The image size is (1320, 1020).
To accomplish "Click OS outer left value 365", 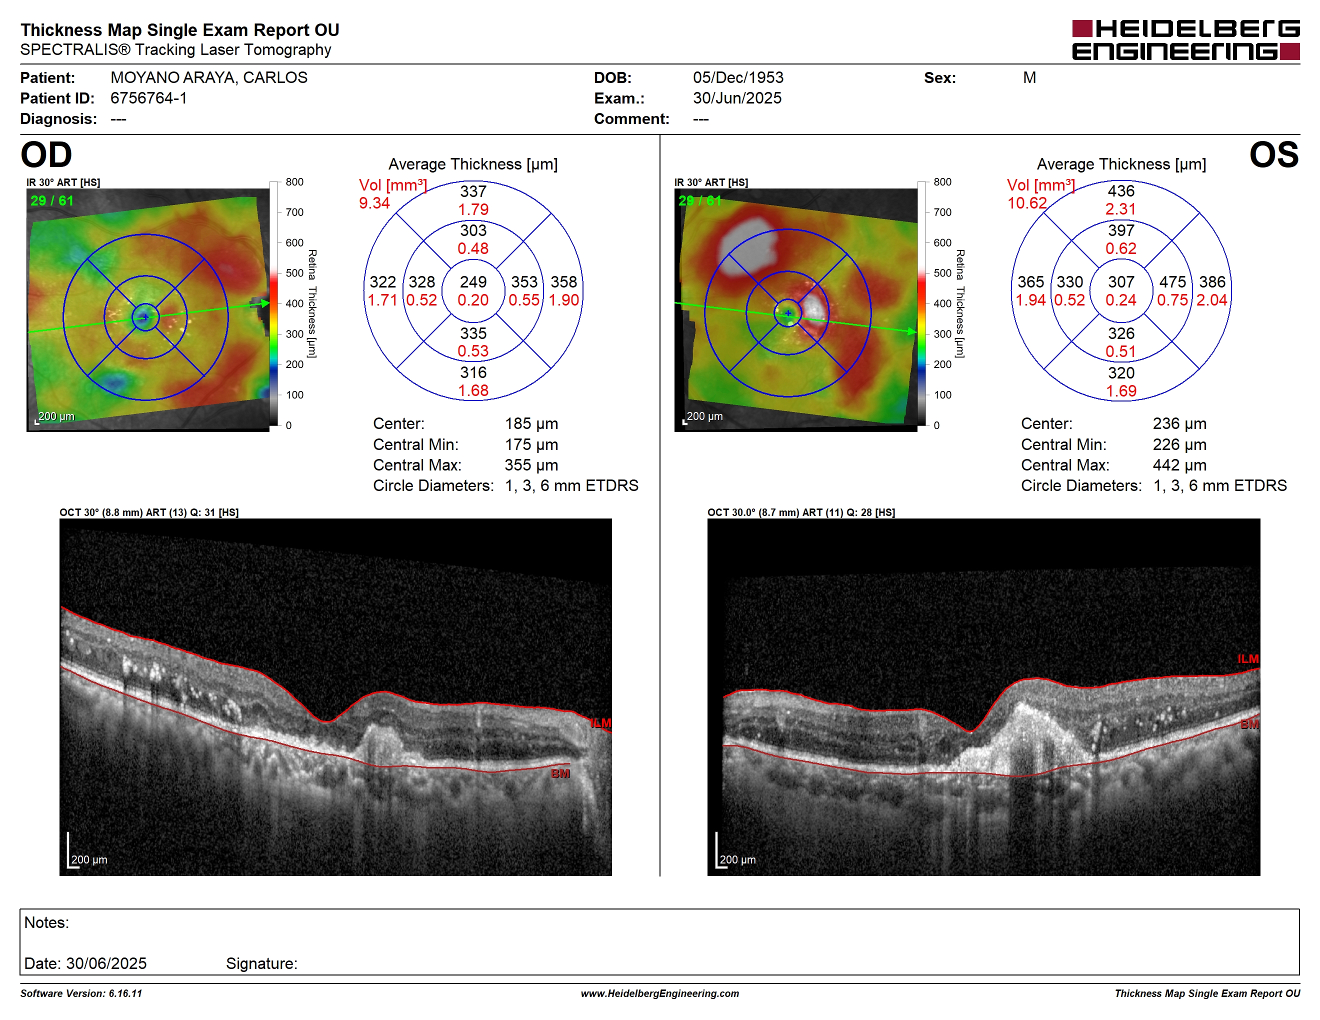I will pos(1030,282).
